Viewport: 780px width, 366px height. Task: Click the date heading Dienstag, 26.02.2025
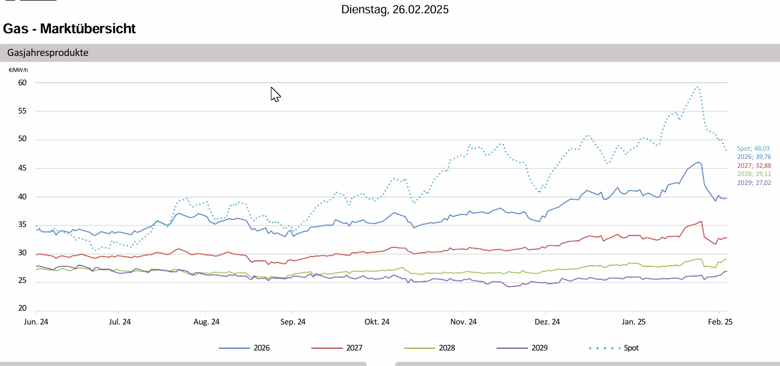click(x=394, y=9)
